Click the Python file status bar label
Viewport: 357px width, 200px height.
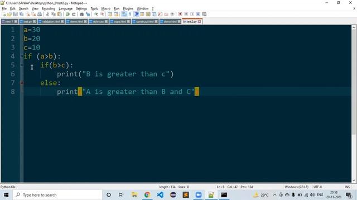pyautogui.click(x=8, y=187)
